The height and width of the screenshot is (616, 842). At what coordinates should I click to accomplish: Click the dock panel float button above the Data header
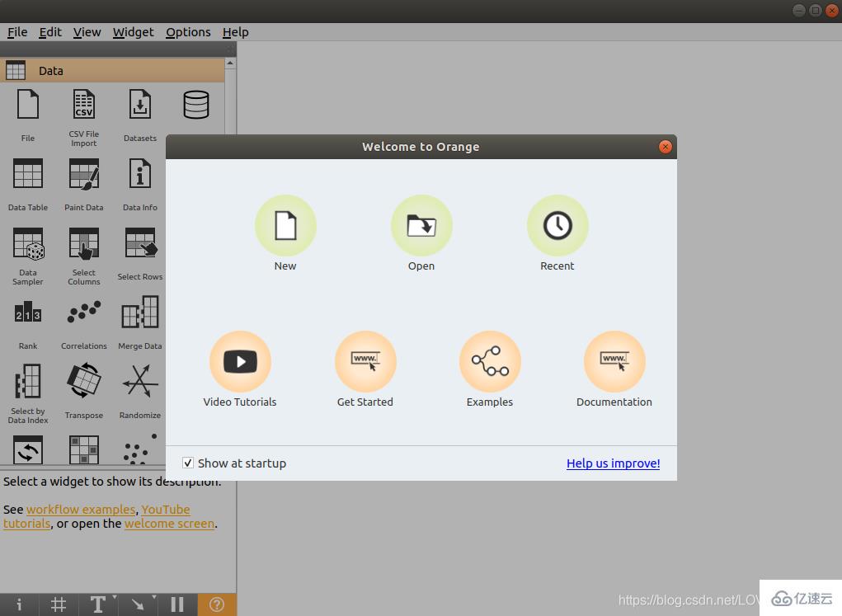[230, 49]
